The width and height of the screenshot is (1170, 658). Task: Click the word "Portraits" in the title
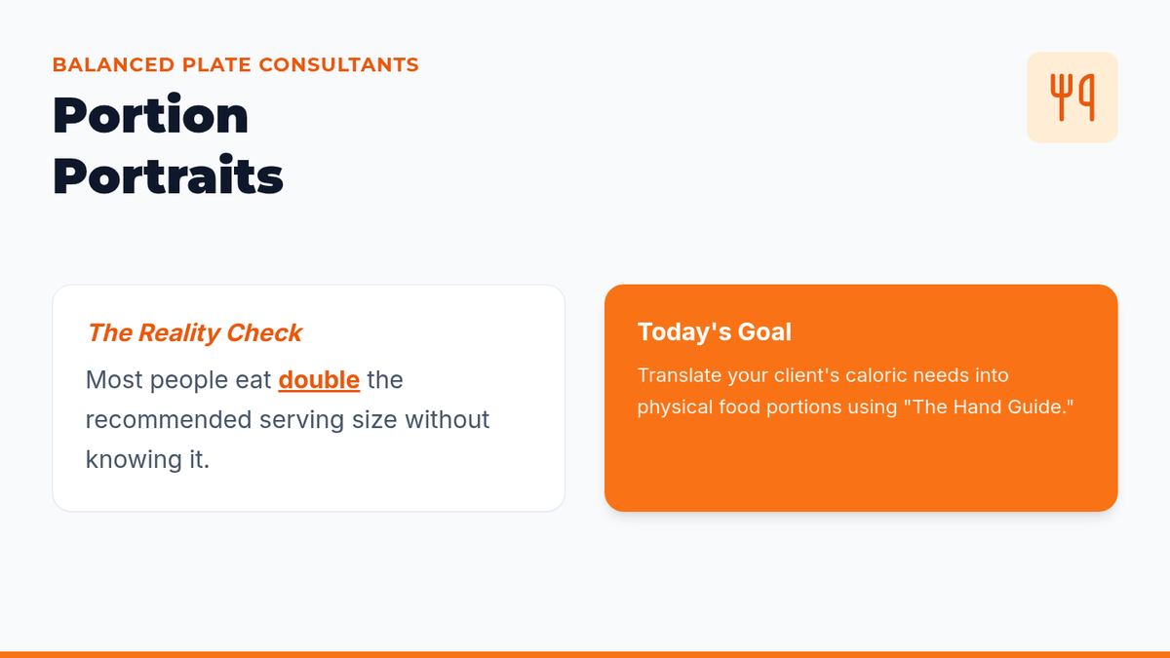point(168,176)
